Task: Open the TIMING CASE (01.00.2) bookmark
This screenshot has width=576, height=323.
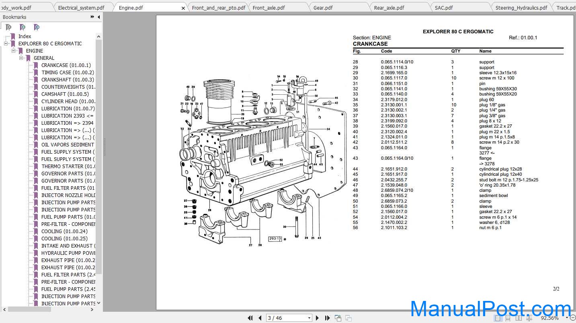Action: point(68,72)
